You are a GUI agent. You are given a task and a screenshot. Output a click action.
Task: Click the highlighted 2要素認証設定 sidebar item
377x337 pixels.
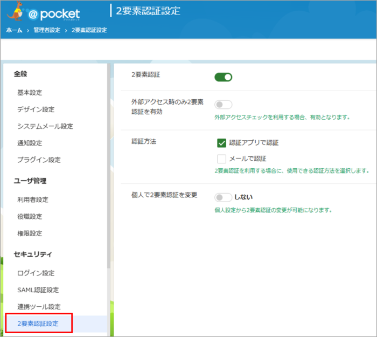(38, 324)
